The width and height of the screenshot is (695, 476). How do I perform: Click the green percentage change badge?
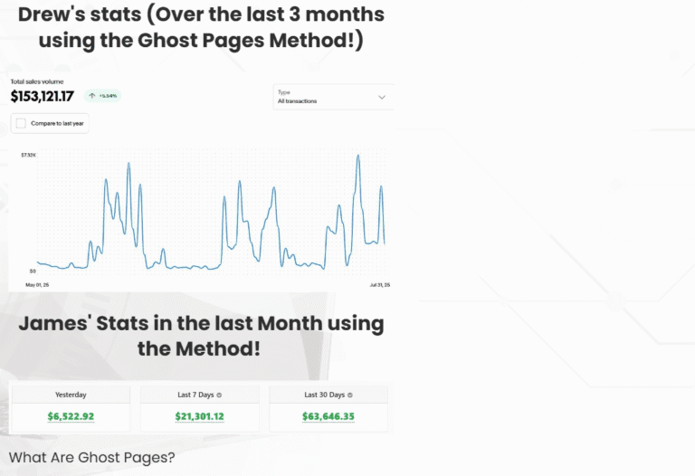pos(103,95)
